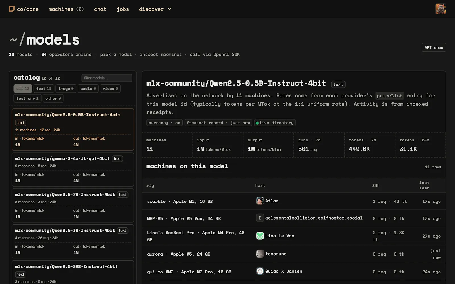This screenshot has width=455, height=284.
Task: Click text tag on Qwen2.5-3B card
Action: click(123, 231)
